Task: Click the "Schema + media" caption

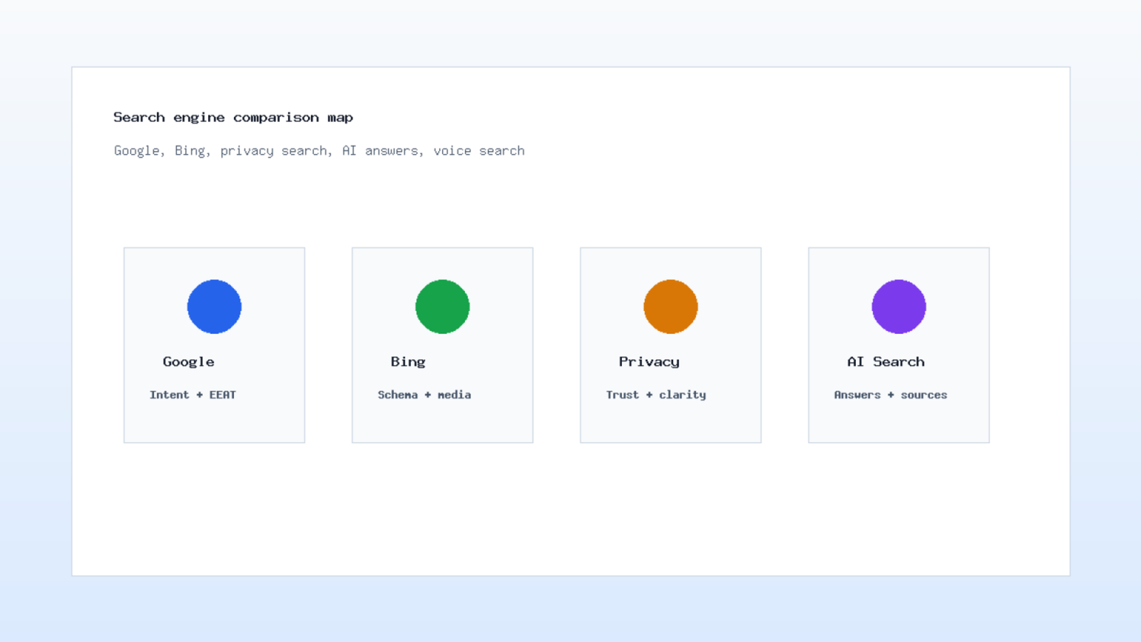Action: click(x=424, y=394)
